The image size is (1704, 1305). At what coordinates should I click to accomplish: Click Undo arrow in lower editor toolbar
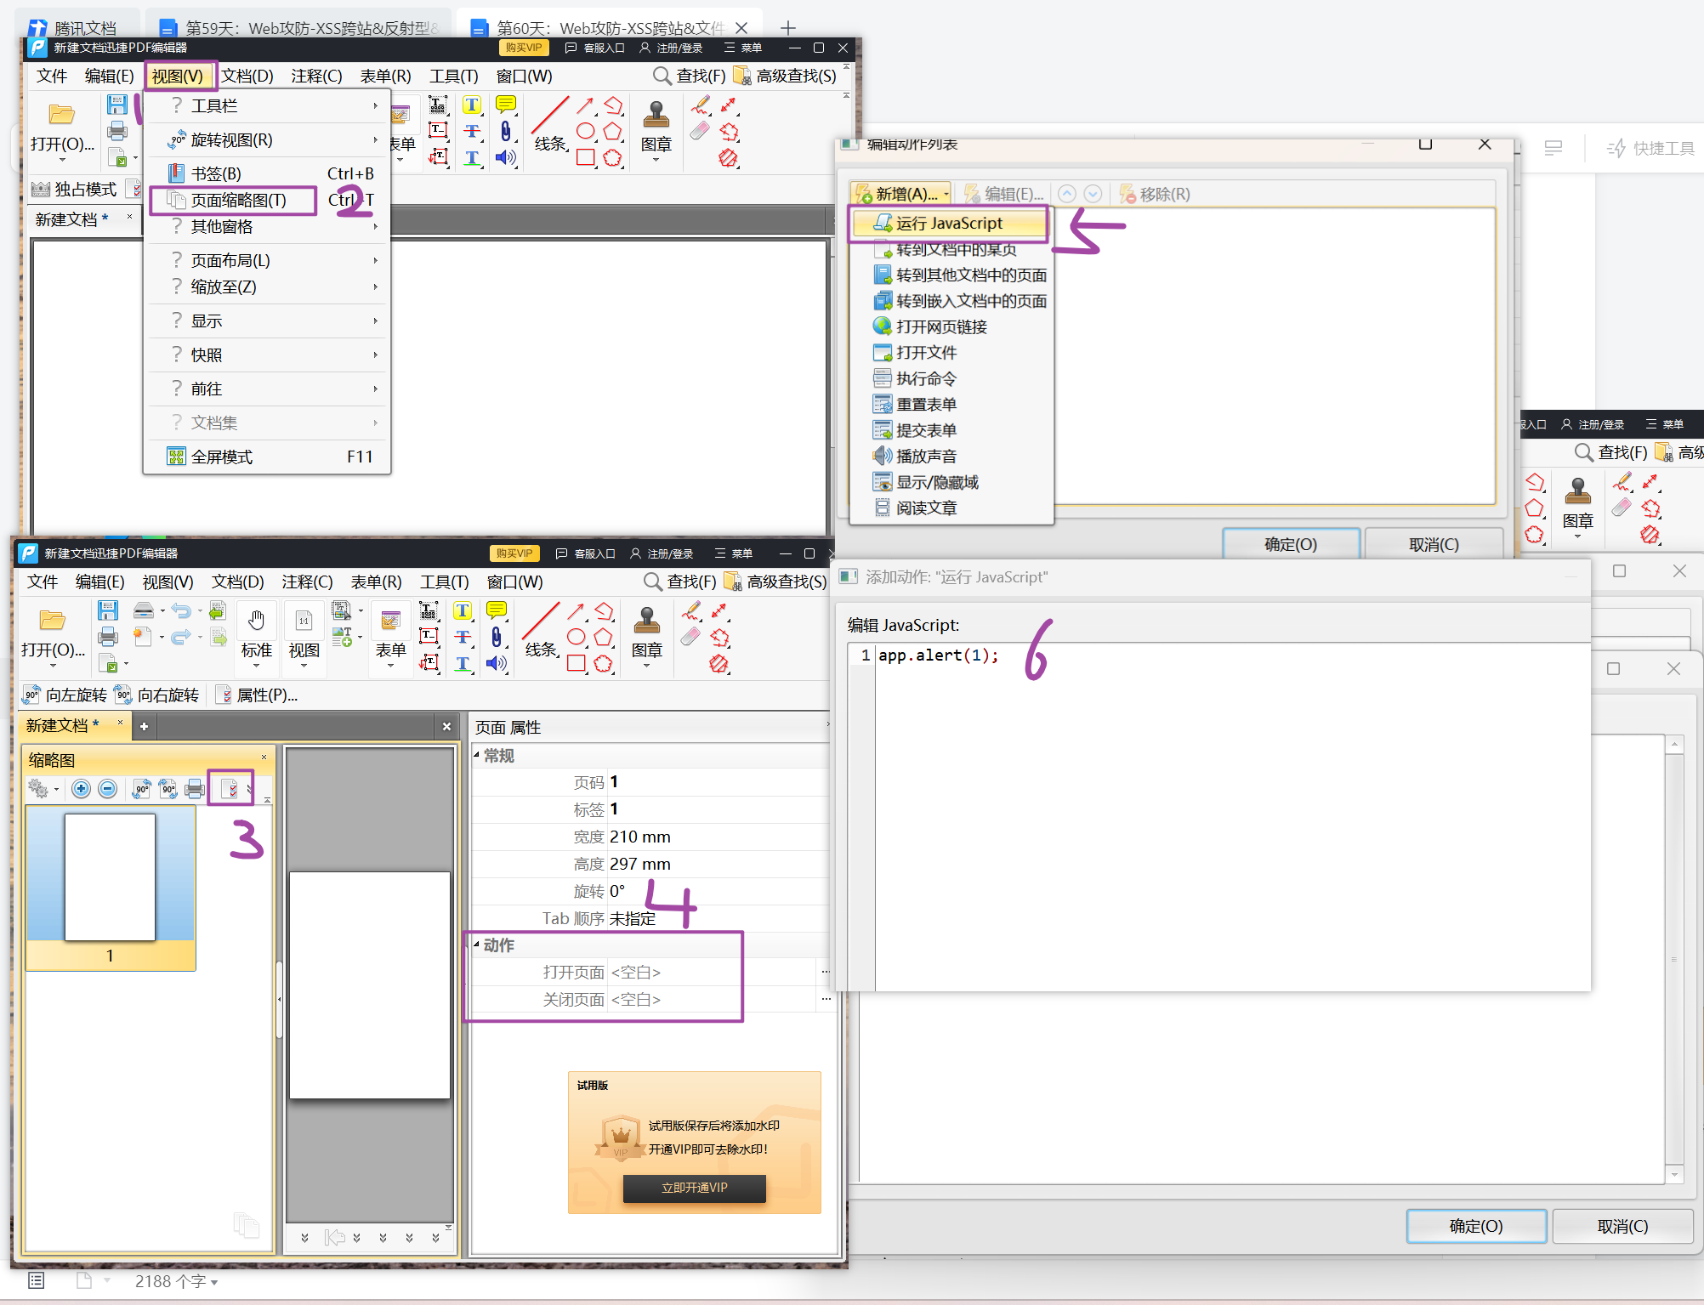pyautogui.click(x=180, y=610)
